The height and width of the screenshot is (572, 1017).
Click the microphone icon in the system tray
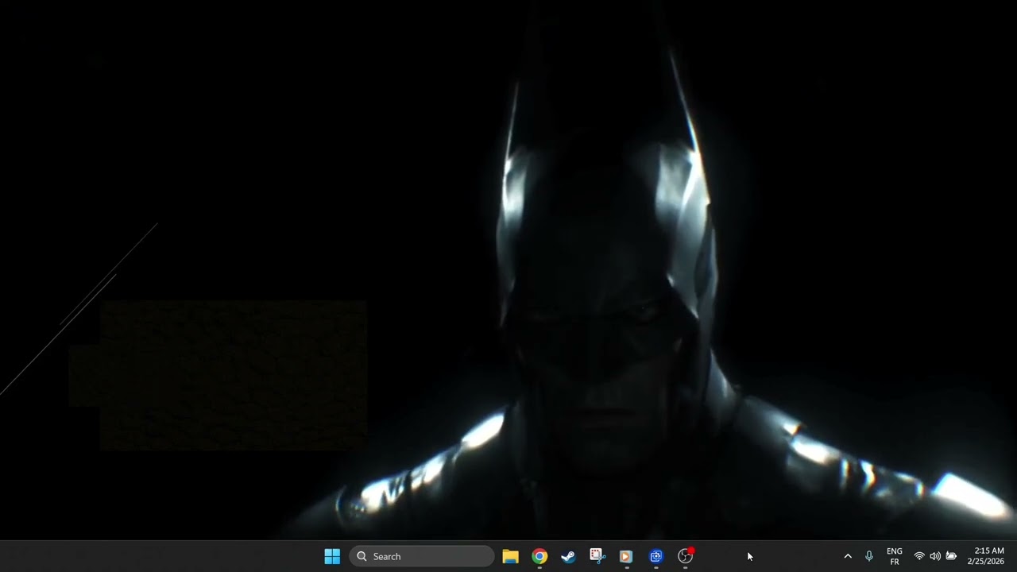(869, 556)
